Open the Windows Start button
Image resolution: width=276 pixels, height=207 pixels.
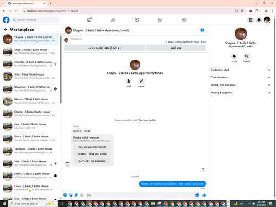4,204
